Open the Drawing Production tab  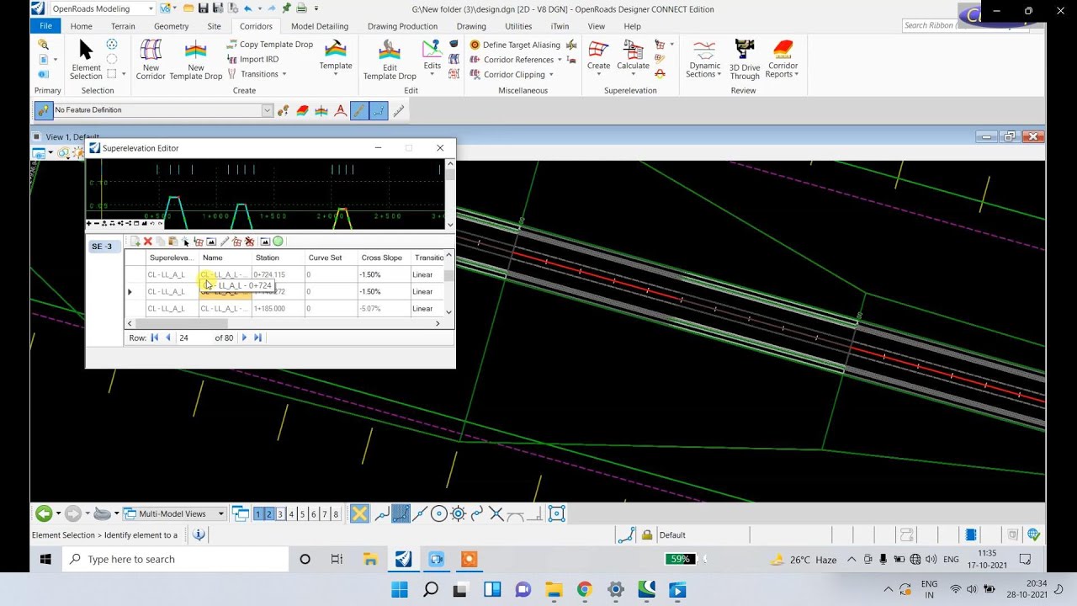(402, 26)
